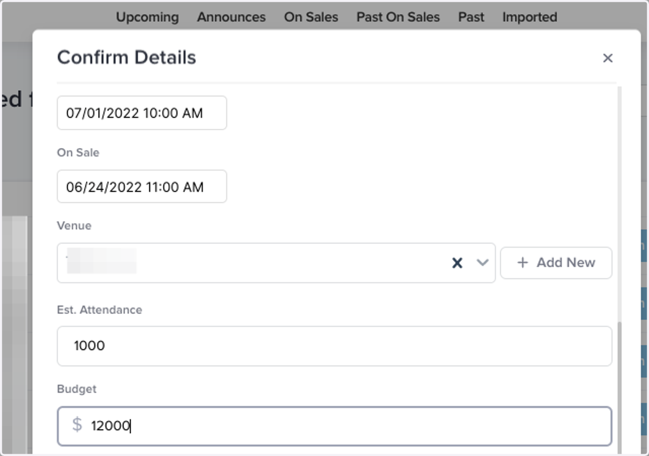Expand the Venue dropdown chevron
The image size is (649, 456).
pos(482,263)
